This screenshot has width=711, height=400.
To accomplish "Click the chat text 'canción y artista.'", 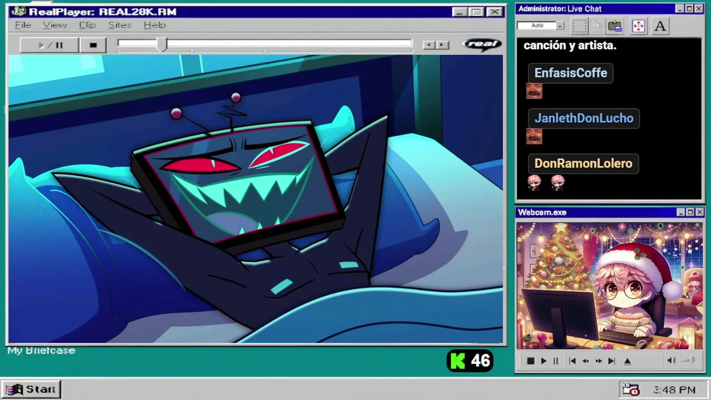I will [570, 46].
